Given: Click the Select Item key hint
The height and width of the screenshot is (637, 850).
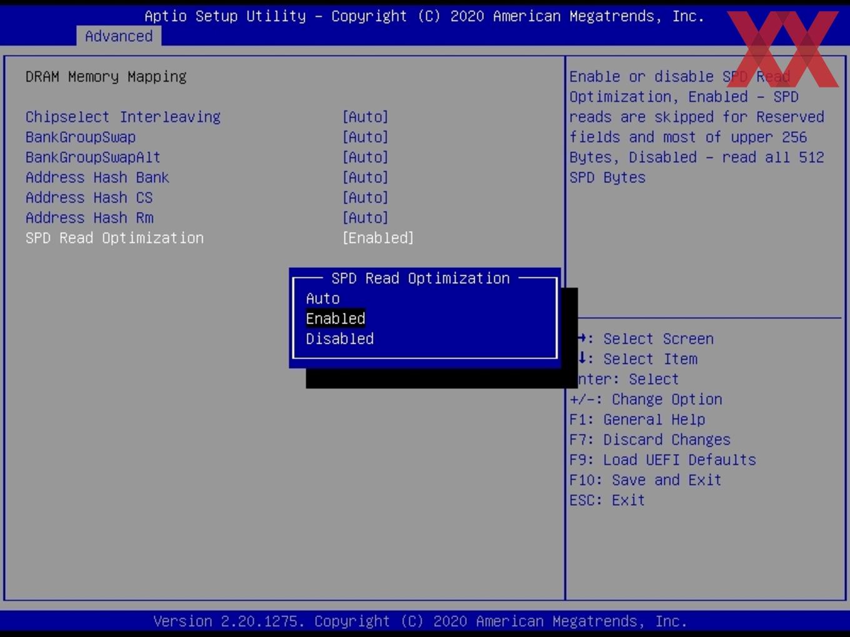Looking at the screenshot, I should pos(637,359).
